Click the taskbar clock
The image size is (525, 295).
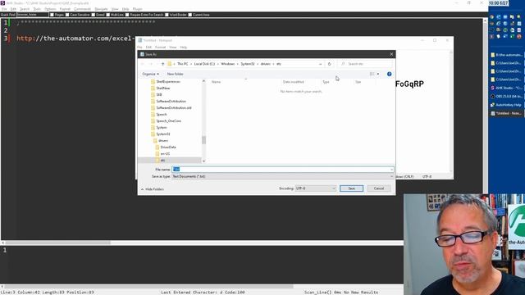coord(499,3)
